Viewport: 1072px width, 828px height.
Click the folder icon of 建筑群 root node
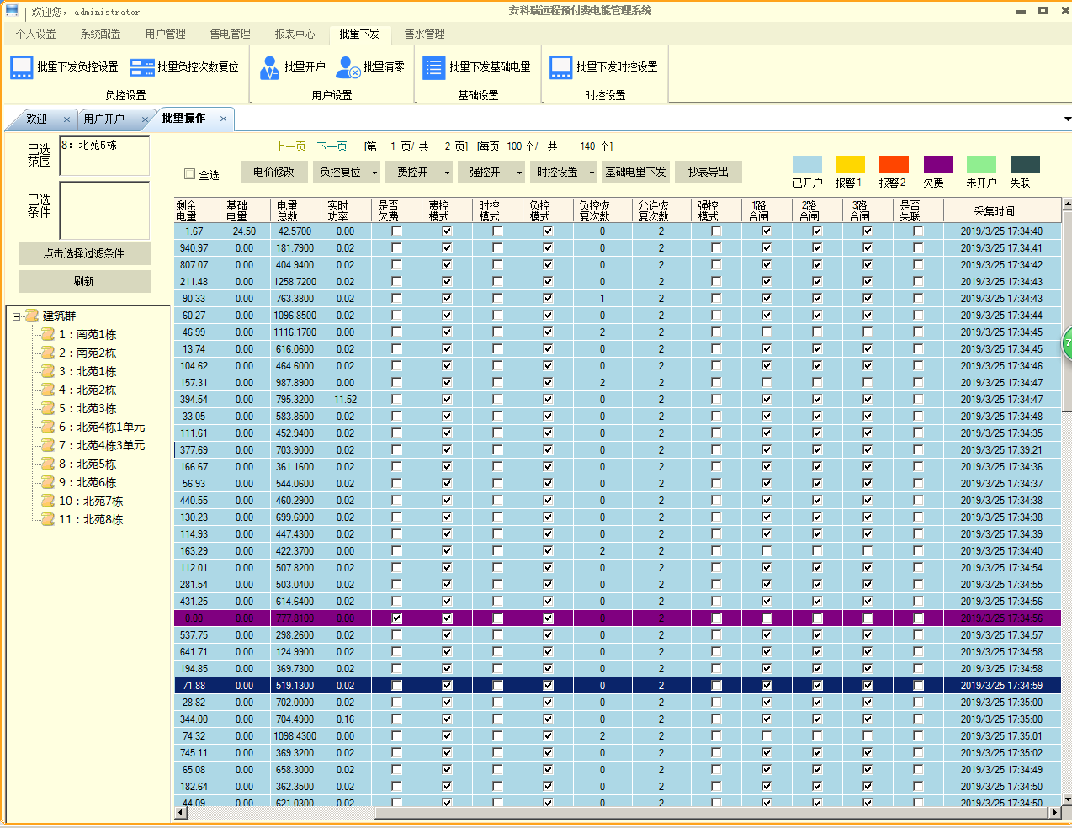[32, 316]
